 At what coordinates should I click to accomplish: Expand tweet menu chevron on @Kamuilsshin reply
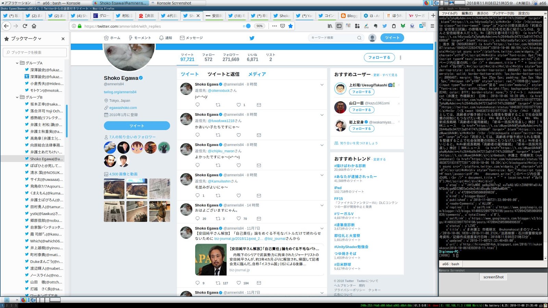pos(322,175)
